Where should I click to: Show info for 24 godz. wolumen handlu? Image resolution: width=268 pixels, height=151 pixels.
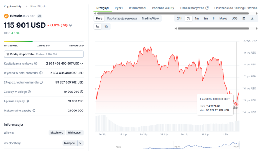point(41,82)
